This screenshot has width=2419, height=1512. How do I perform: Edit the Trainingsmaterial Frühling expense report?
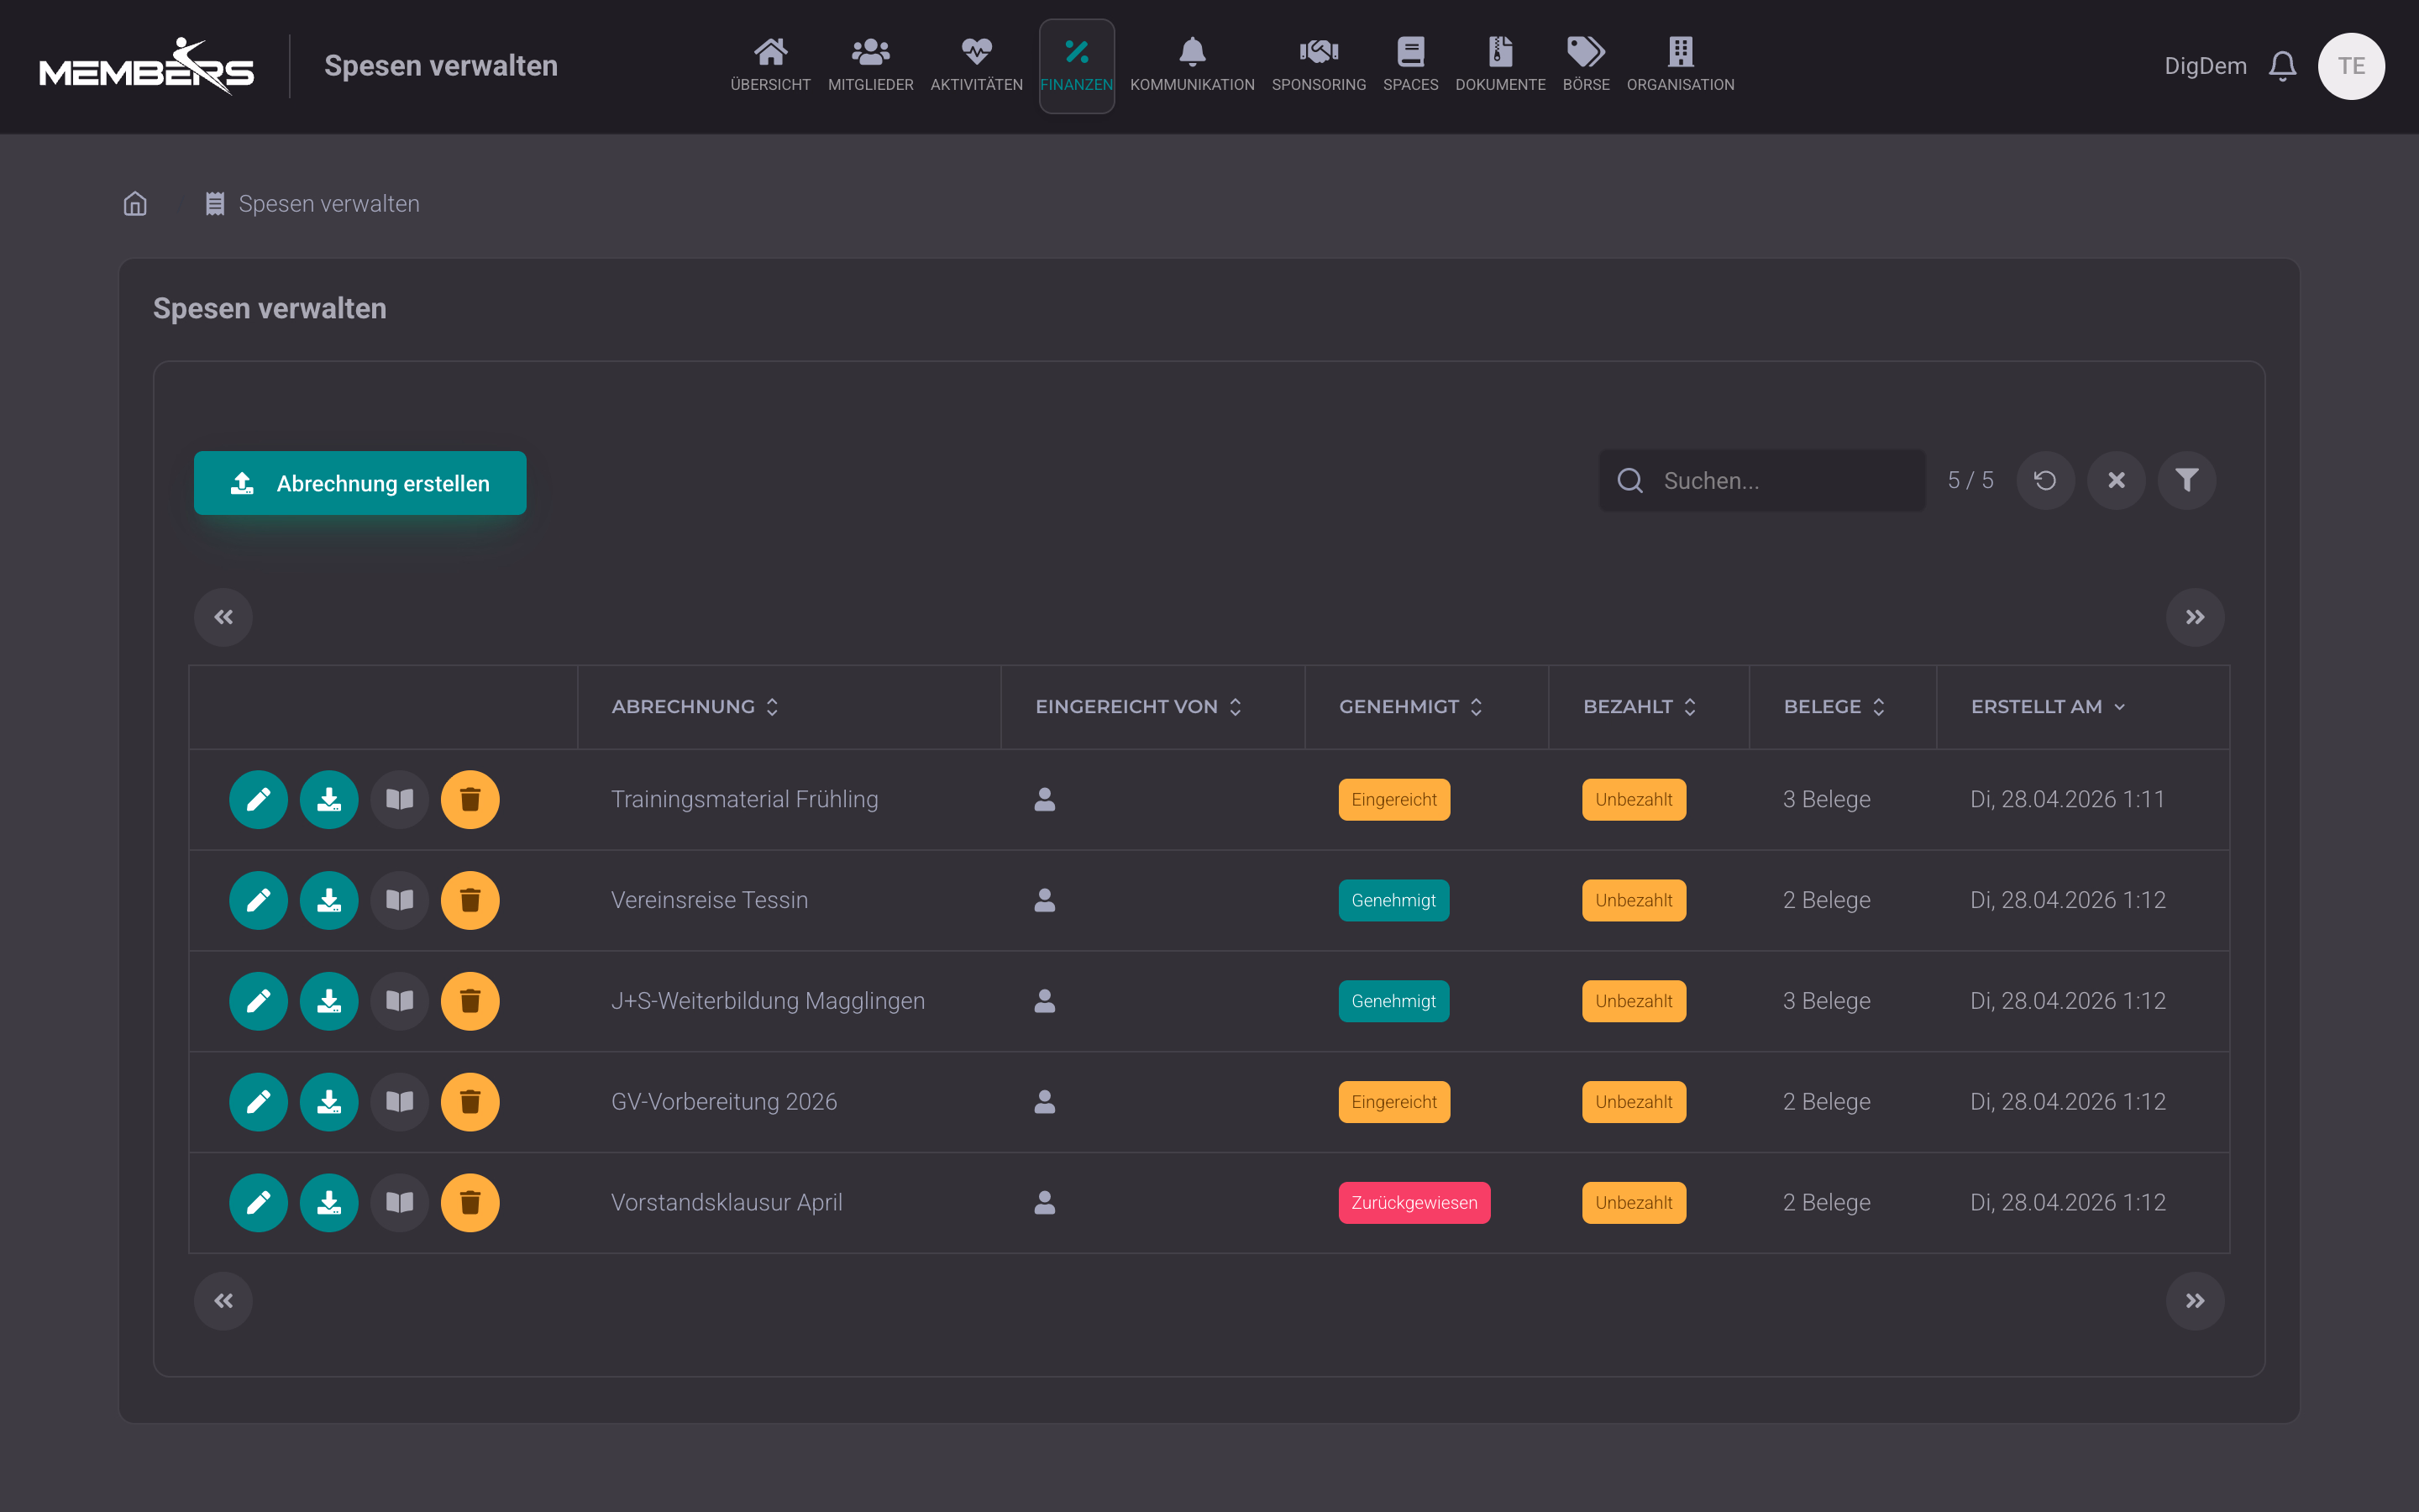(258, 799)
